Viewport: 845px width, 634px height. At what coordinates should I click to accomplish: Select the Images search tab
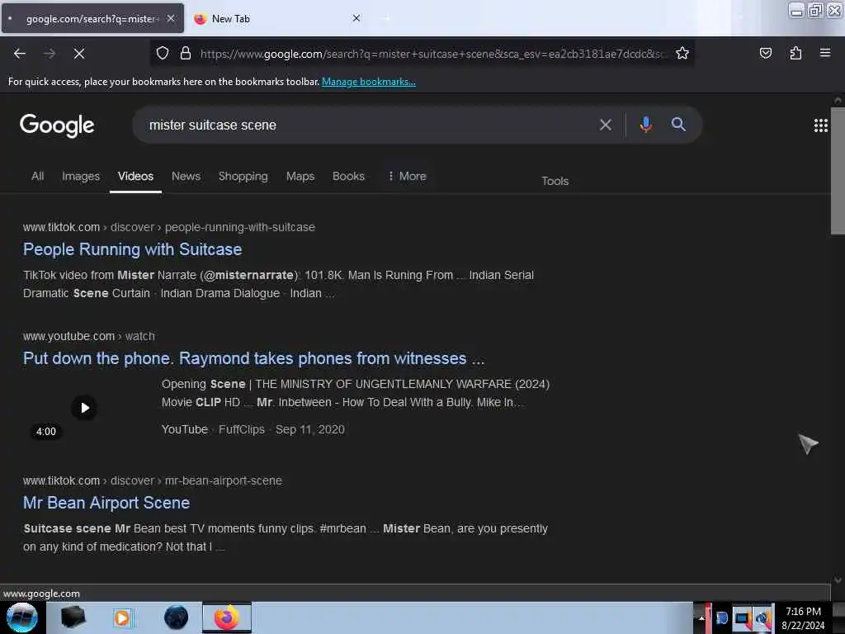click(x=81, y=177)
